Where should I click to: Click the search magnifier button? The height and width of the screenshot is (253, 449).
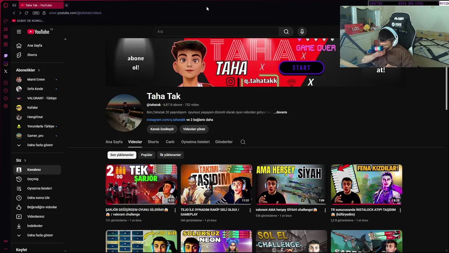click(x=286, y=32)
